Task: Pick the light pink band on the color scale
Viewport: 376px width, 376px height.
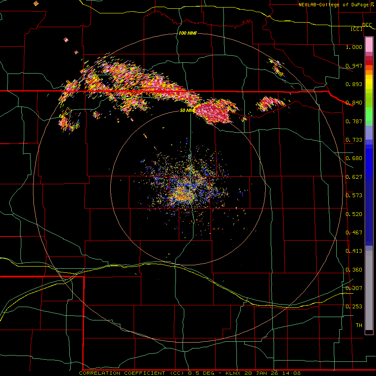Action: [x=369, y=45]
